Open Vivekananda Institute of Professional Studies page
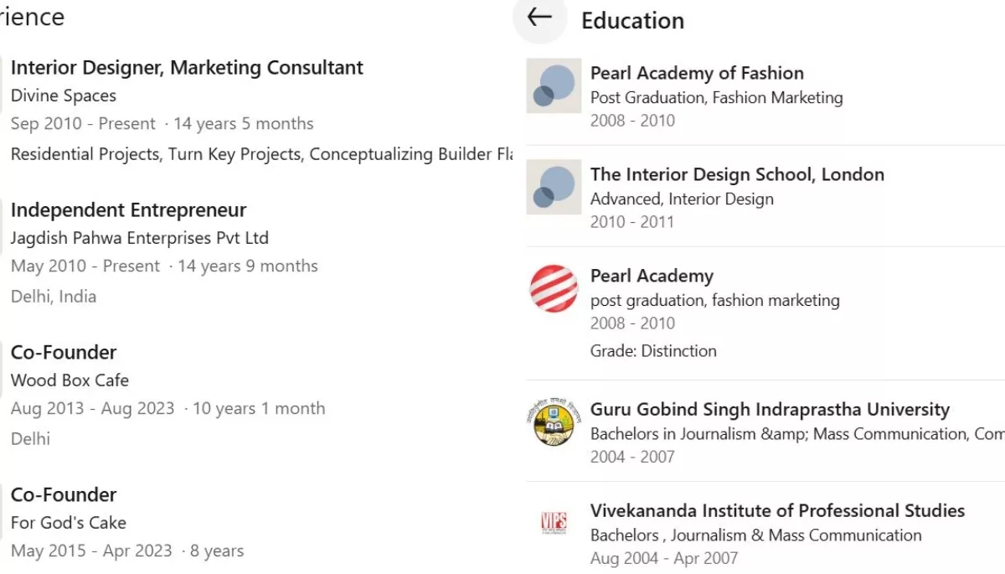This screenshot has width=1005, height=574. 777,510
